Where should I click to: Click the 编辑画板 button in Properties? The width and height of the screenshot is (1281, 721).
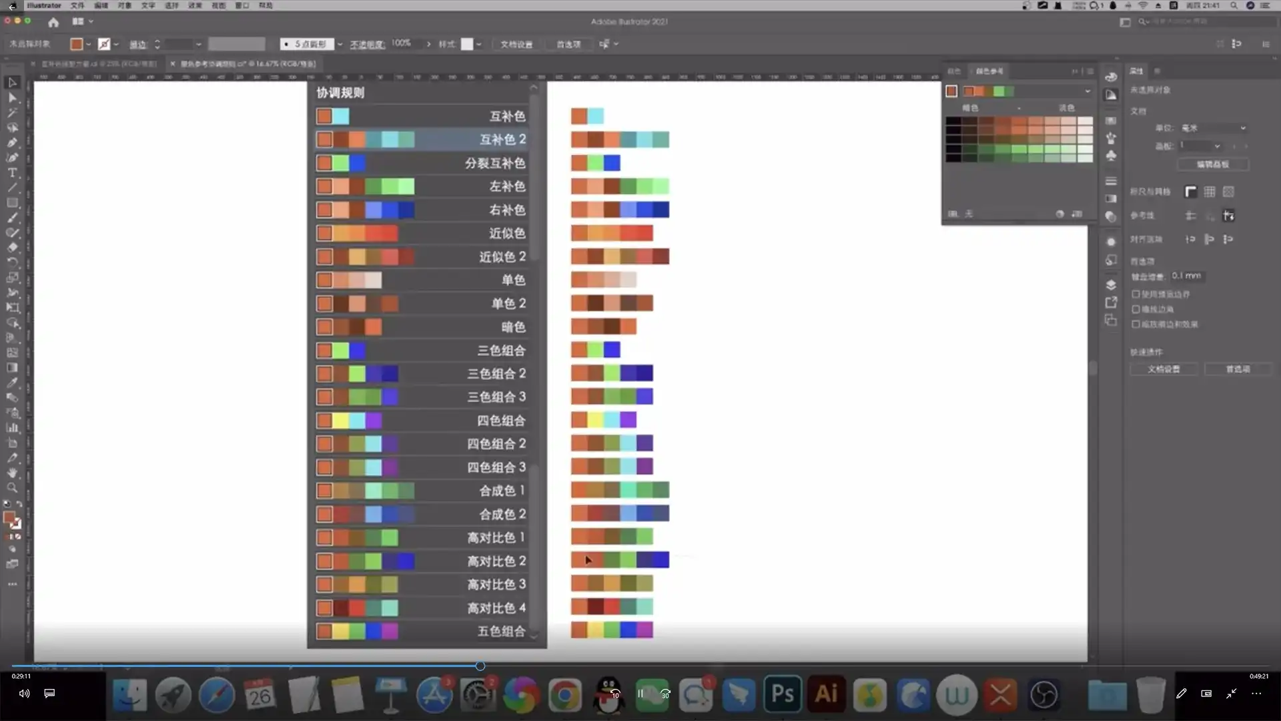(1212, 164)
